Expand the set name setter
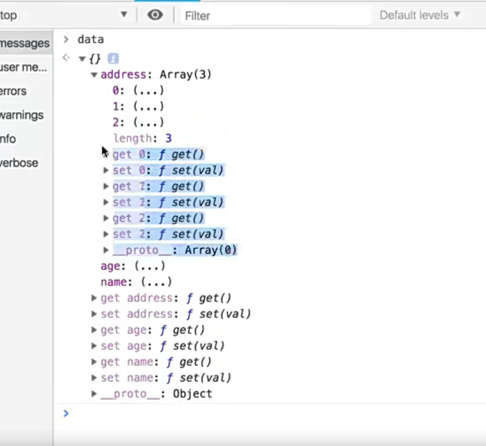 click(x=94, y=378)
